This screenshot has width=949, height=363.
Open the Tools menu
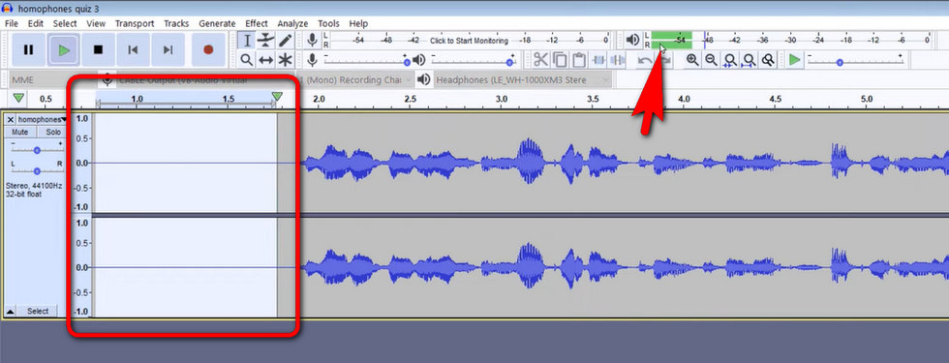click(x=328, y=23)
